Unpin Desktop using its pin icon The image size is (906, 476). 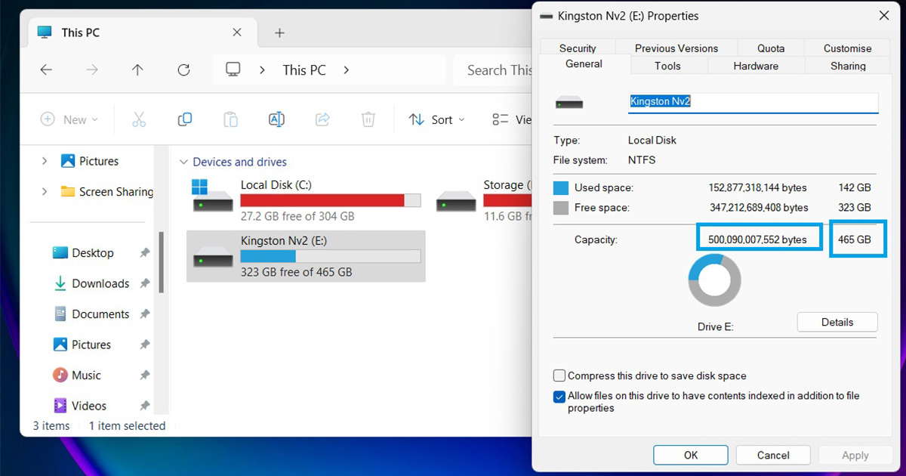[144, 253]
